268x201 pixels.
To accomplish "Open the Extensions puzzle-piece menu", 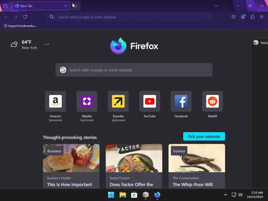I will tap(252, 17).
